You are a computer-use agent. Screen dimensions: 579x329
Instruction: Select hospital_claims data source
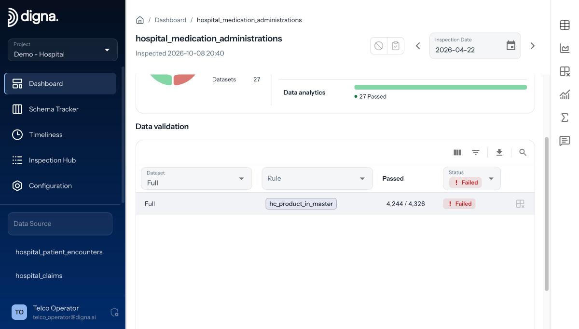[39, 276]
